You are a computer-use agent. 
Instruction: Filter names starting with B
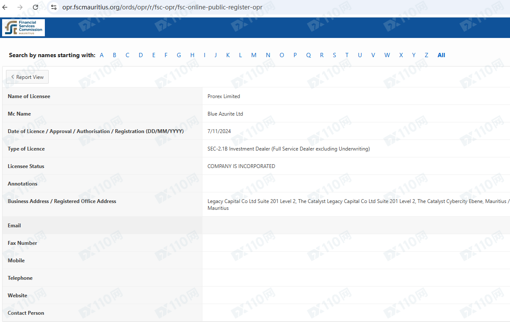[114, 55]
